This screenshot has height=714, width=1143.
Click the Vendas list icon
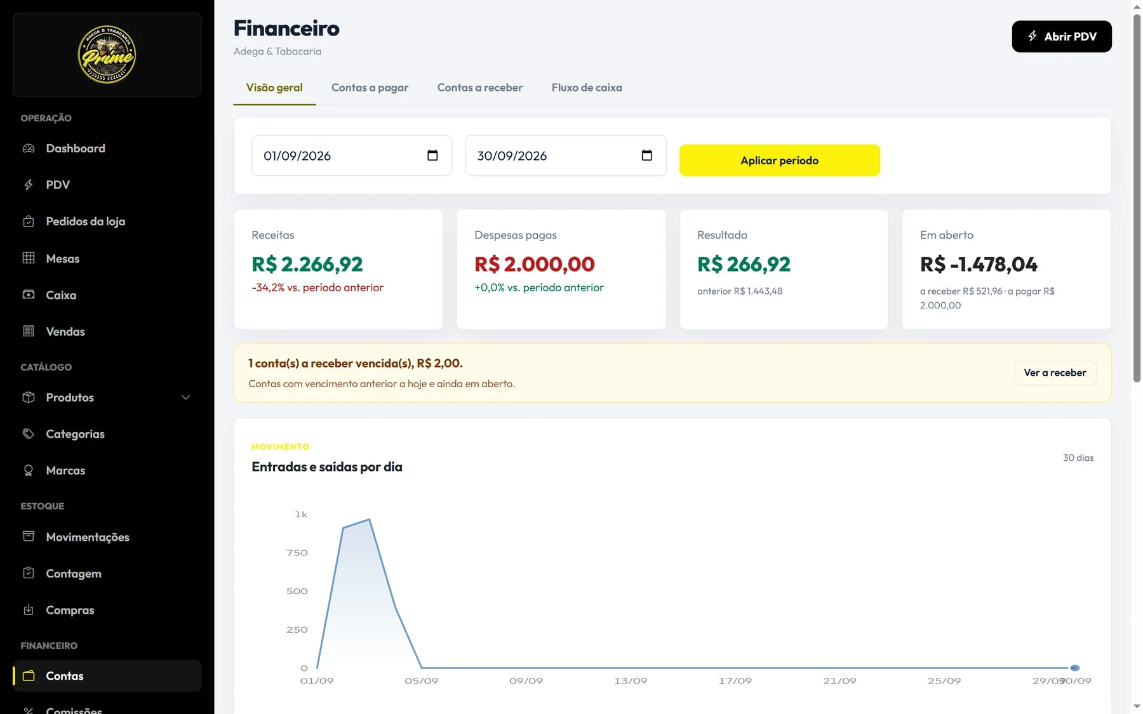(29, 331)
